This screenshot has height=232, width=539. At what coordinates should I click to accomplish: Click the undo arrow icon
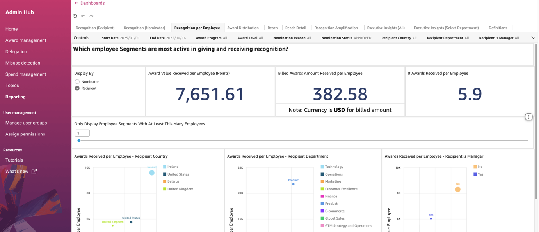83,16
